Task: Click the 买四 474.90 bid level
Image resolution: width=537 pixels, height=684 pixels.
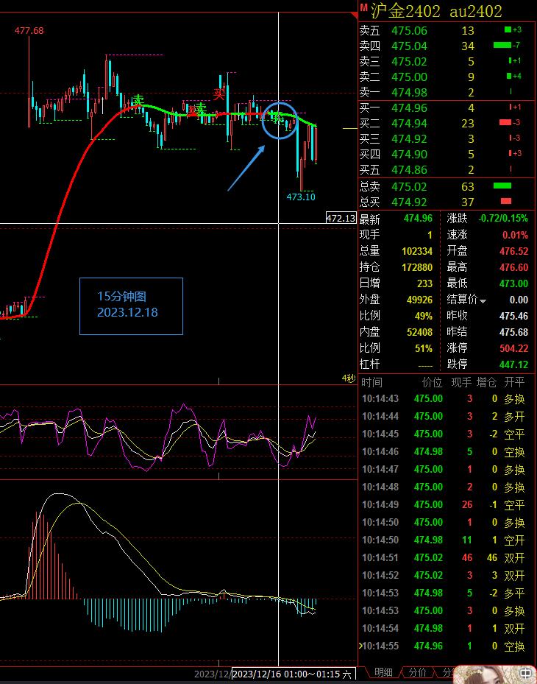Action: [447, 154]
